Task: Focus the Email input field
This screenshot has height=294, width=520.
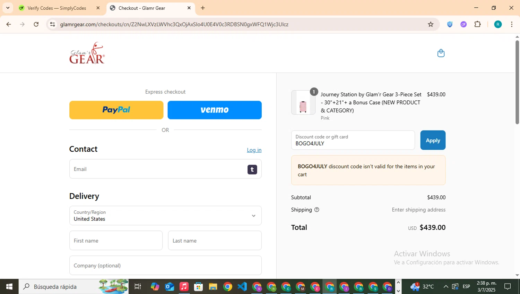Action: click(x=165, y=169)
